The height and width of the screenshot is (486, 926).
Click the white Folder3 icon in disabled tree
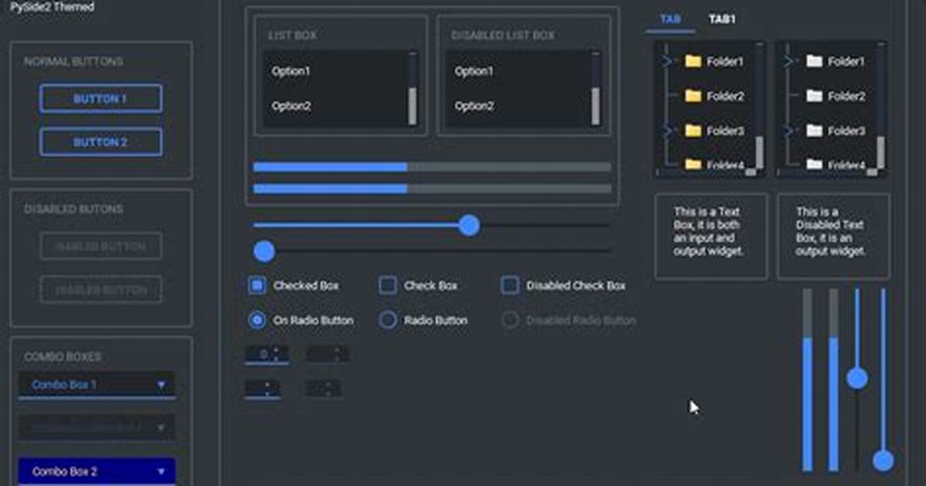pyautogui.click(x=815, y=131)
